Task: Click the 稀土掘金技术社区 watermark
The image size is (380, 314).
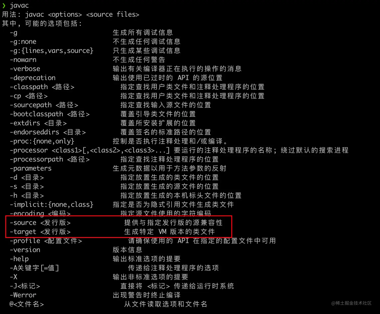Action: [x=351, y=303]
